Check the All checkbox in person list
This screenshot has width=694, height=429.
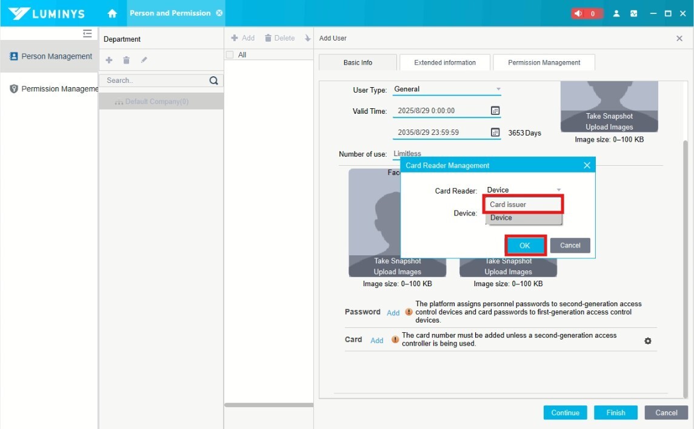pos(230,55)
